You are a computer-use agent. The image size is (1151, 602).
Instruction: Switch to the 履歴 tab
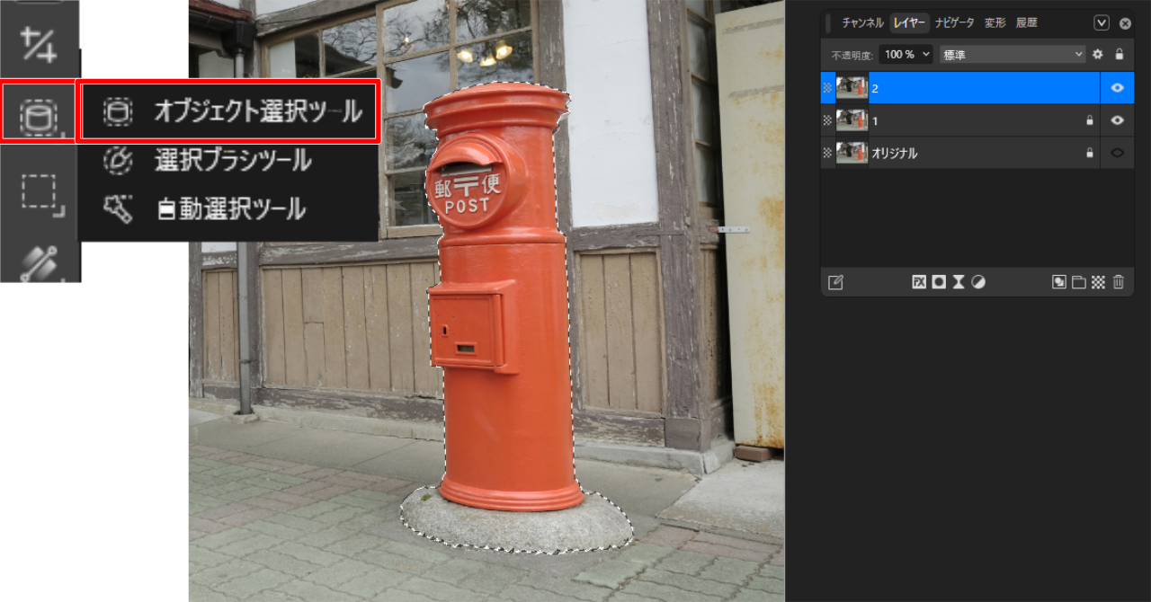click(x=1027, y=23)
